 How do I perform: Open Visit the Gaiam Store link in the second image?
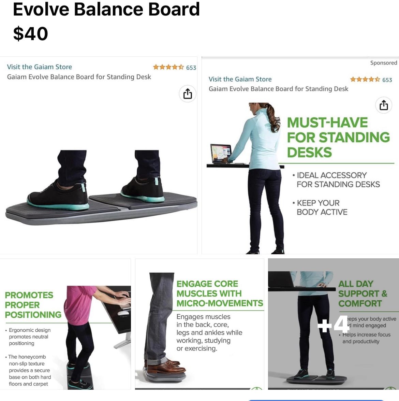[240, 79]
